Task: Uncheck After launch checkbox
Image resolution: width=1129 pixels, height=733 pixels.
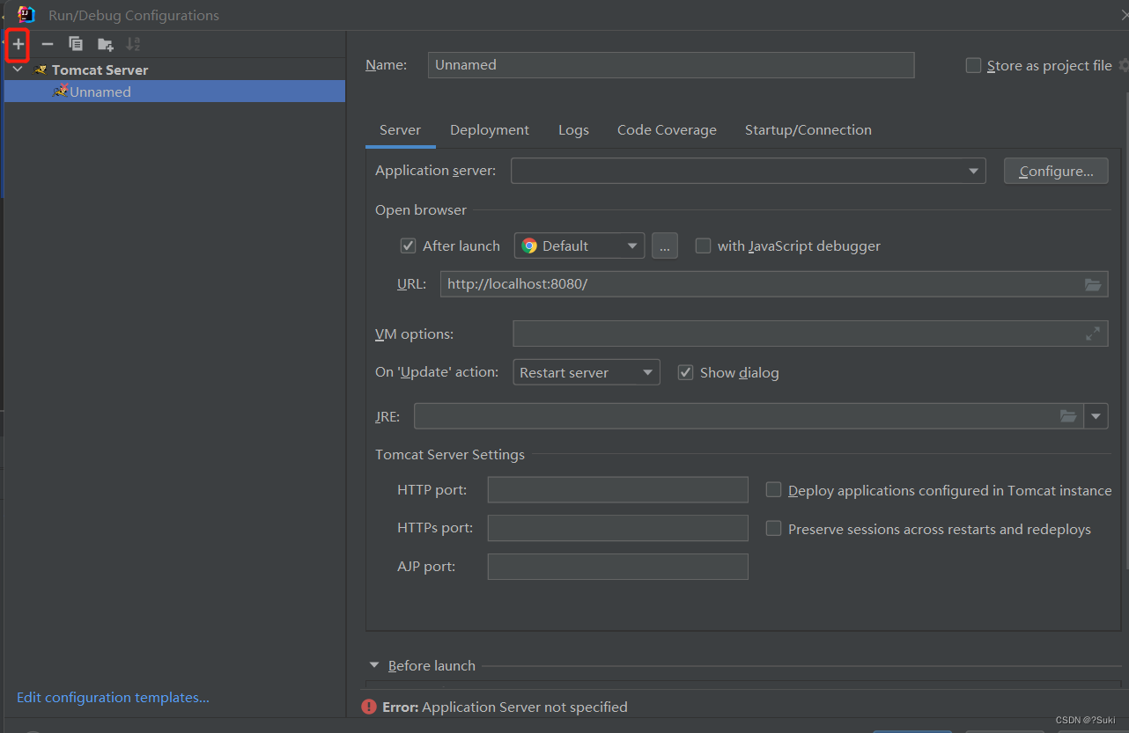Action: point(408,246)
